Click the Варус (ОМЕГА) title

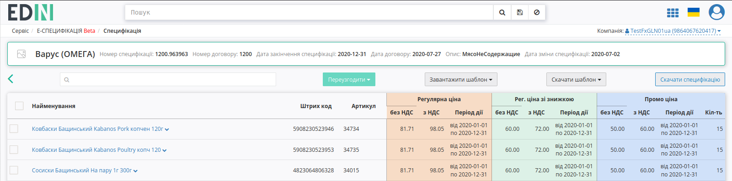[x=65, y=54]
